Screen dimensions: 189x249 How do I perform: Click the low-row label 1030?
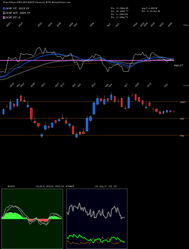tap(33, 85)
